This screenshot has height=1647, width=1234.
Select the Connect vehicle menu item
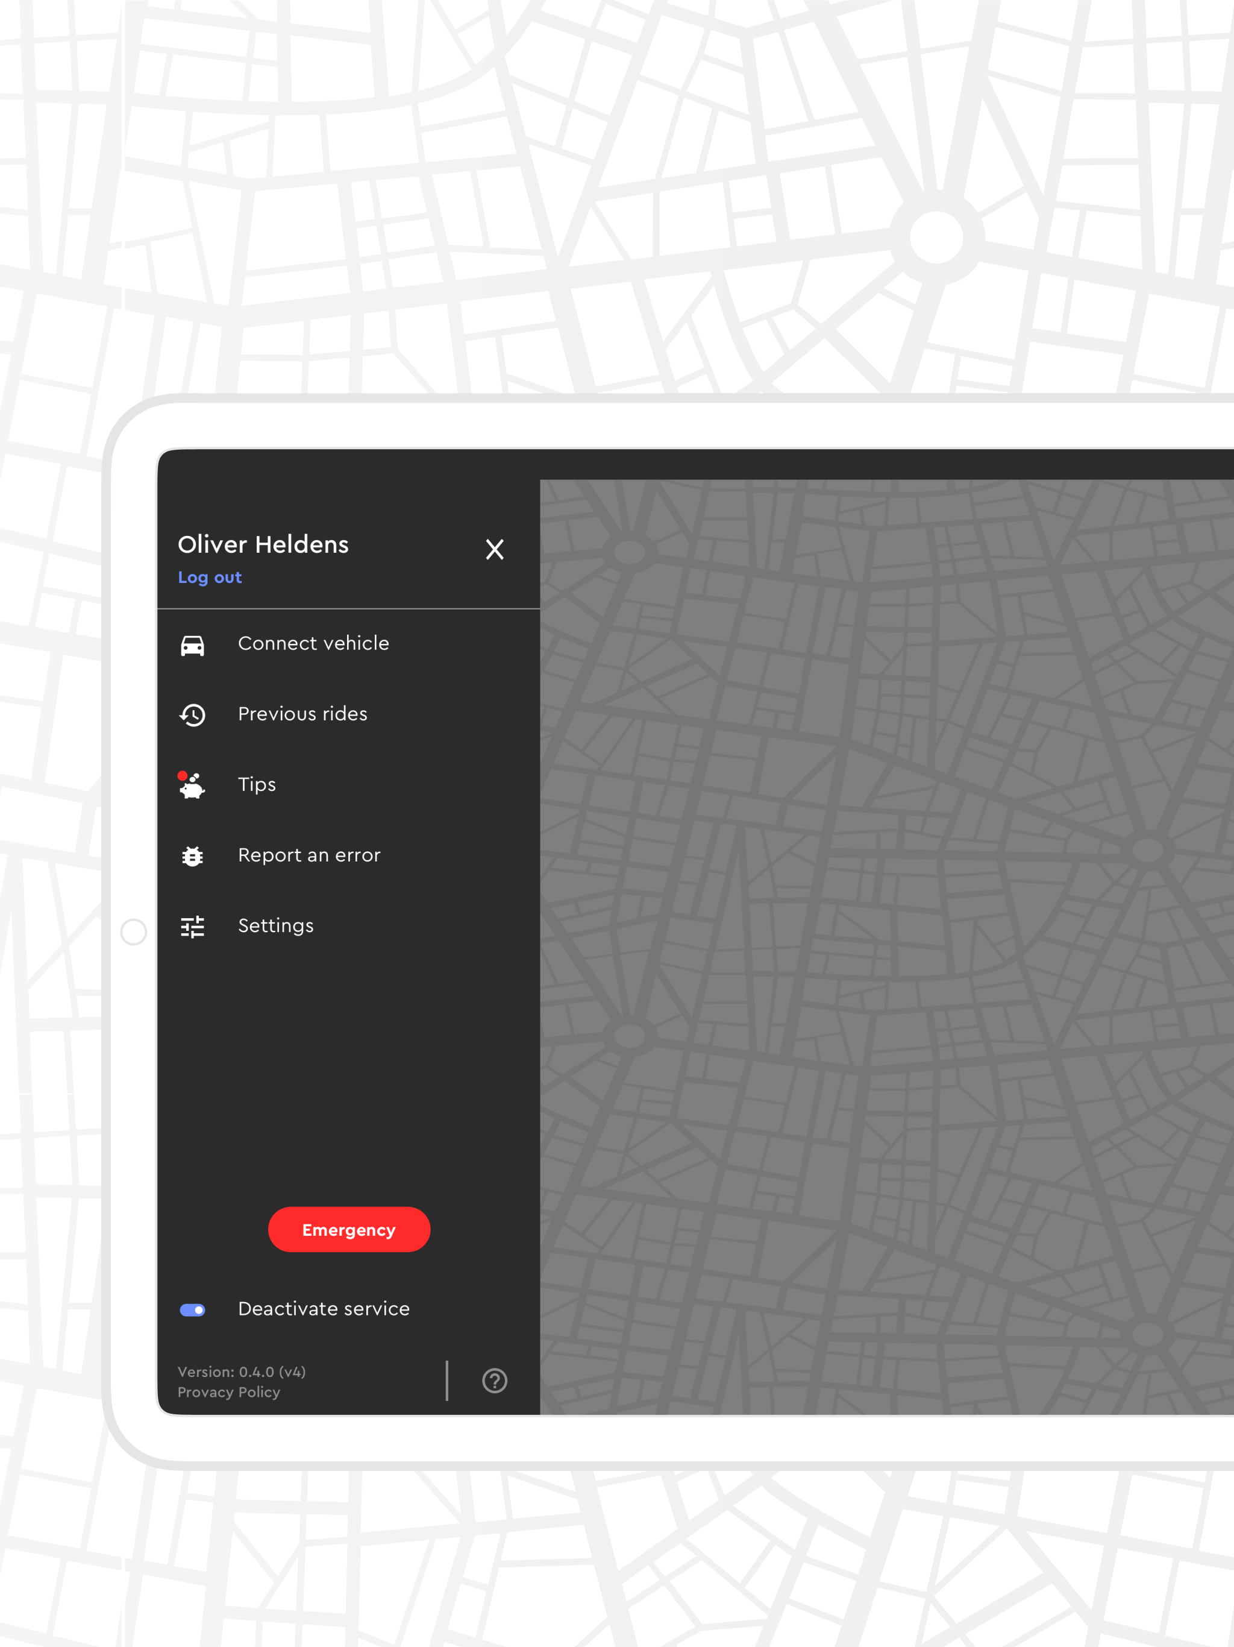(x=348, y=644)
